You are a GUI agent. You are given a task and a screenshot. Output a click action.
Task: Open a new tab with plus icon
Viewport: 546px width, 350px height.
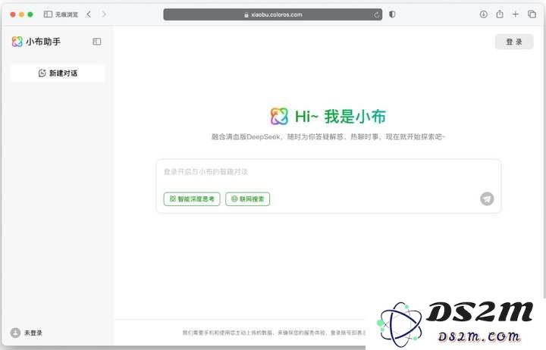pos(516,14)
